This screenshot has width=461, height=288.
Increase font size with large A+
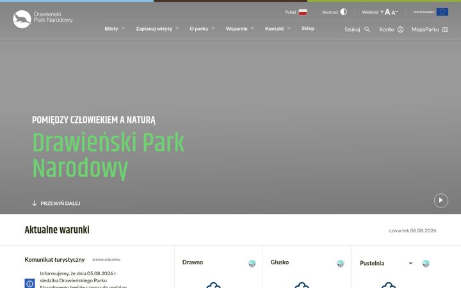385,12
